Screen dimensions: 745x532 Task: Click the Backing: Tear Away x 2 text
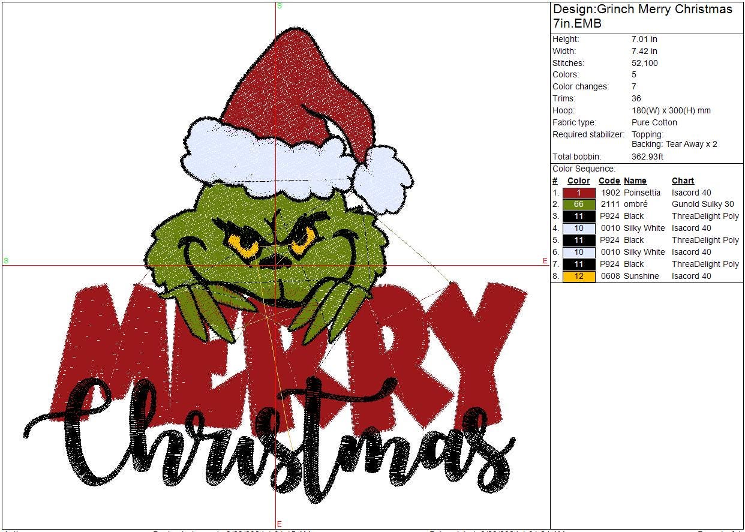674,145
